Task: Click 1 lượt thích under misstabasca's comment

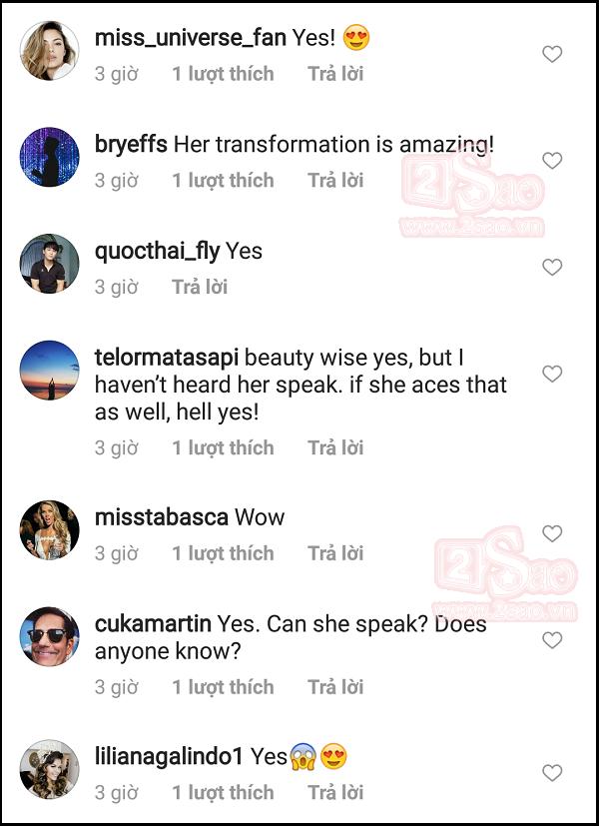Action: 223,553
